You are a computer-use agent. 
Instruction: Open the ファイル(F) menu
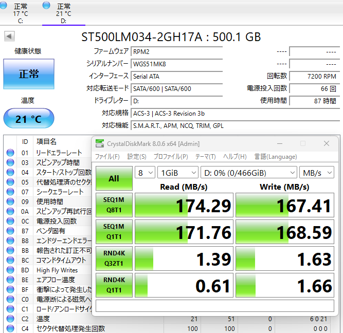107,157
